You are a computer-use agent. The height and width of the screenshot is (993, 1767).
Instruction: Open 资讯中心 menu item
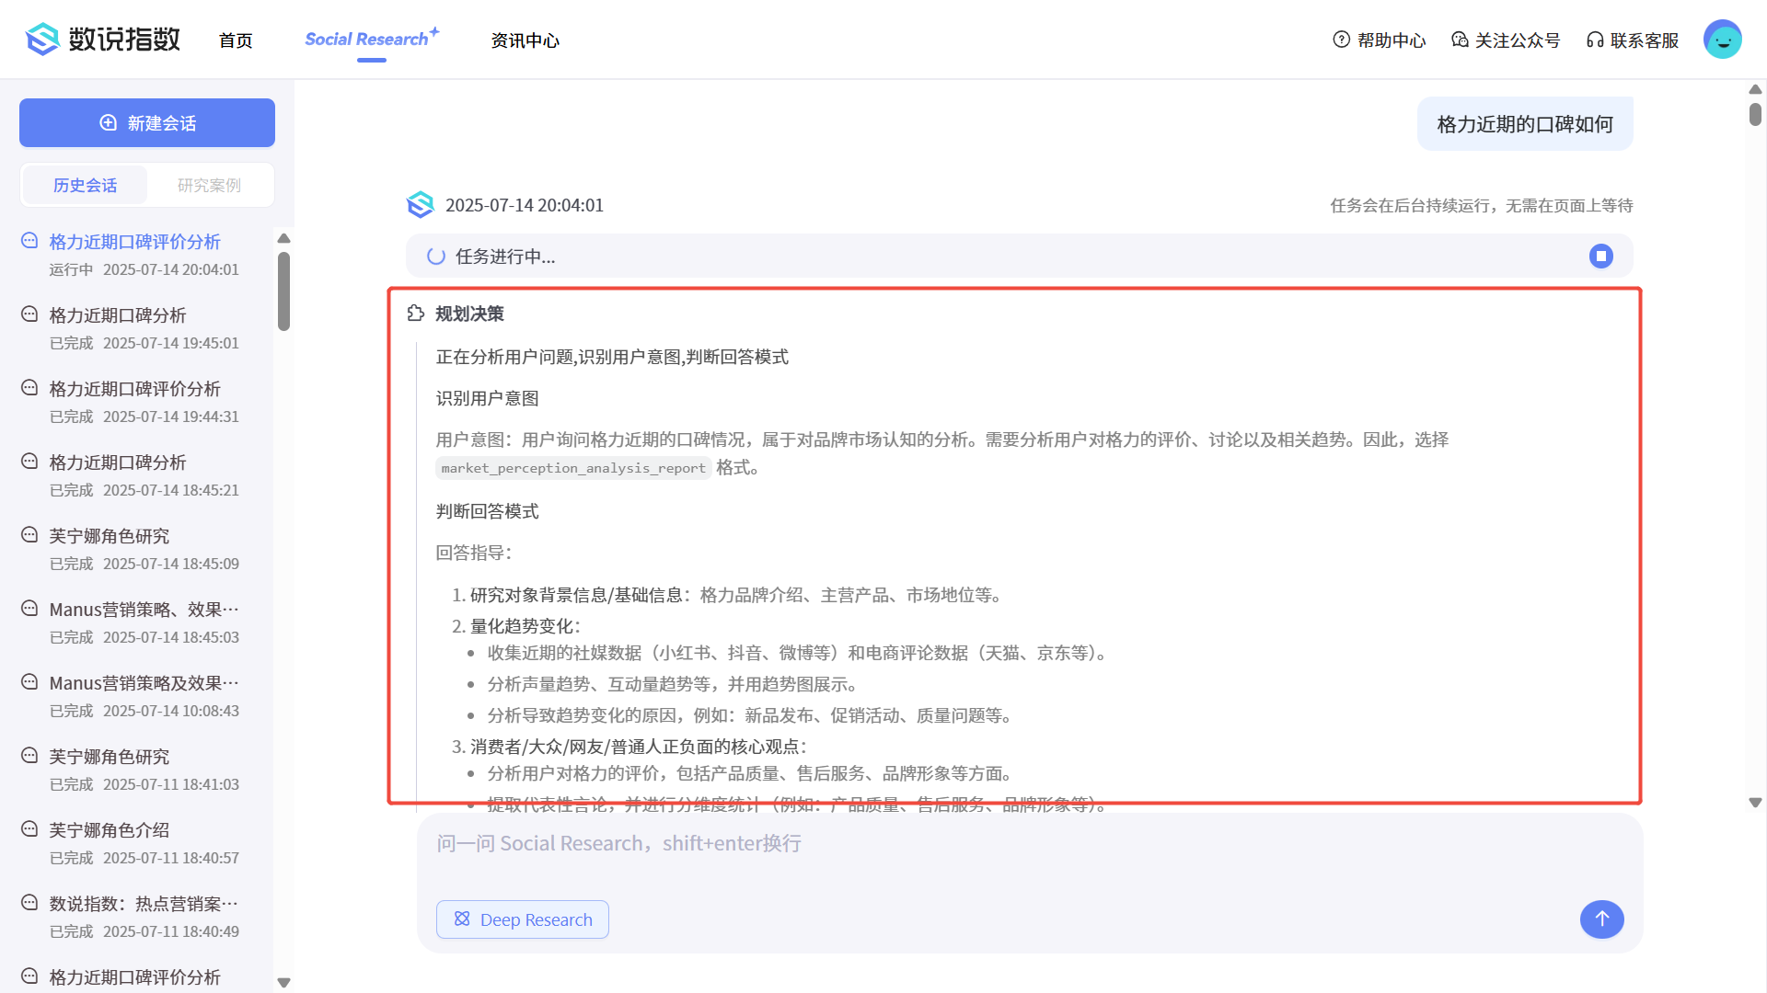pyautogui.click(x=525, y=40)
